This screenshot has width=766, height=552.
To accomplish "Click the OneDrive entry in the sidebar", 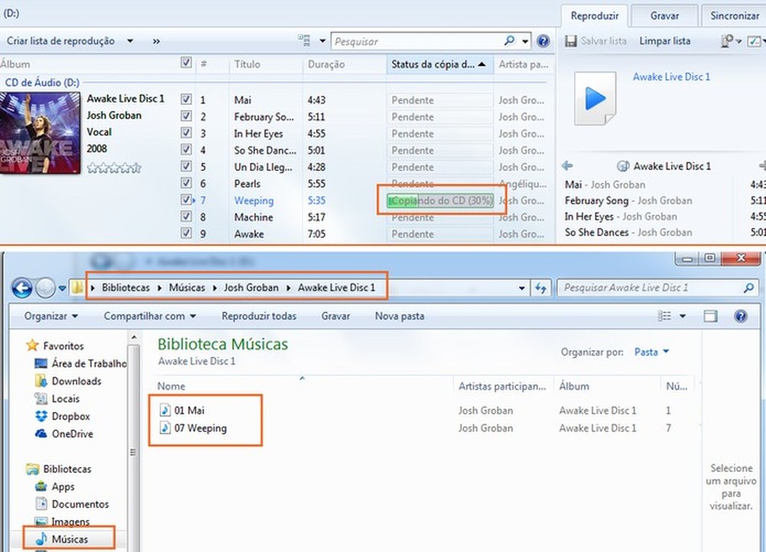I will pos(69,434).
